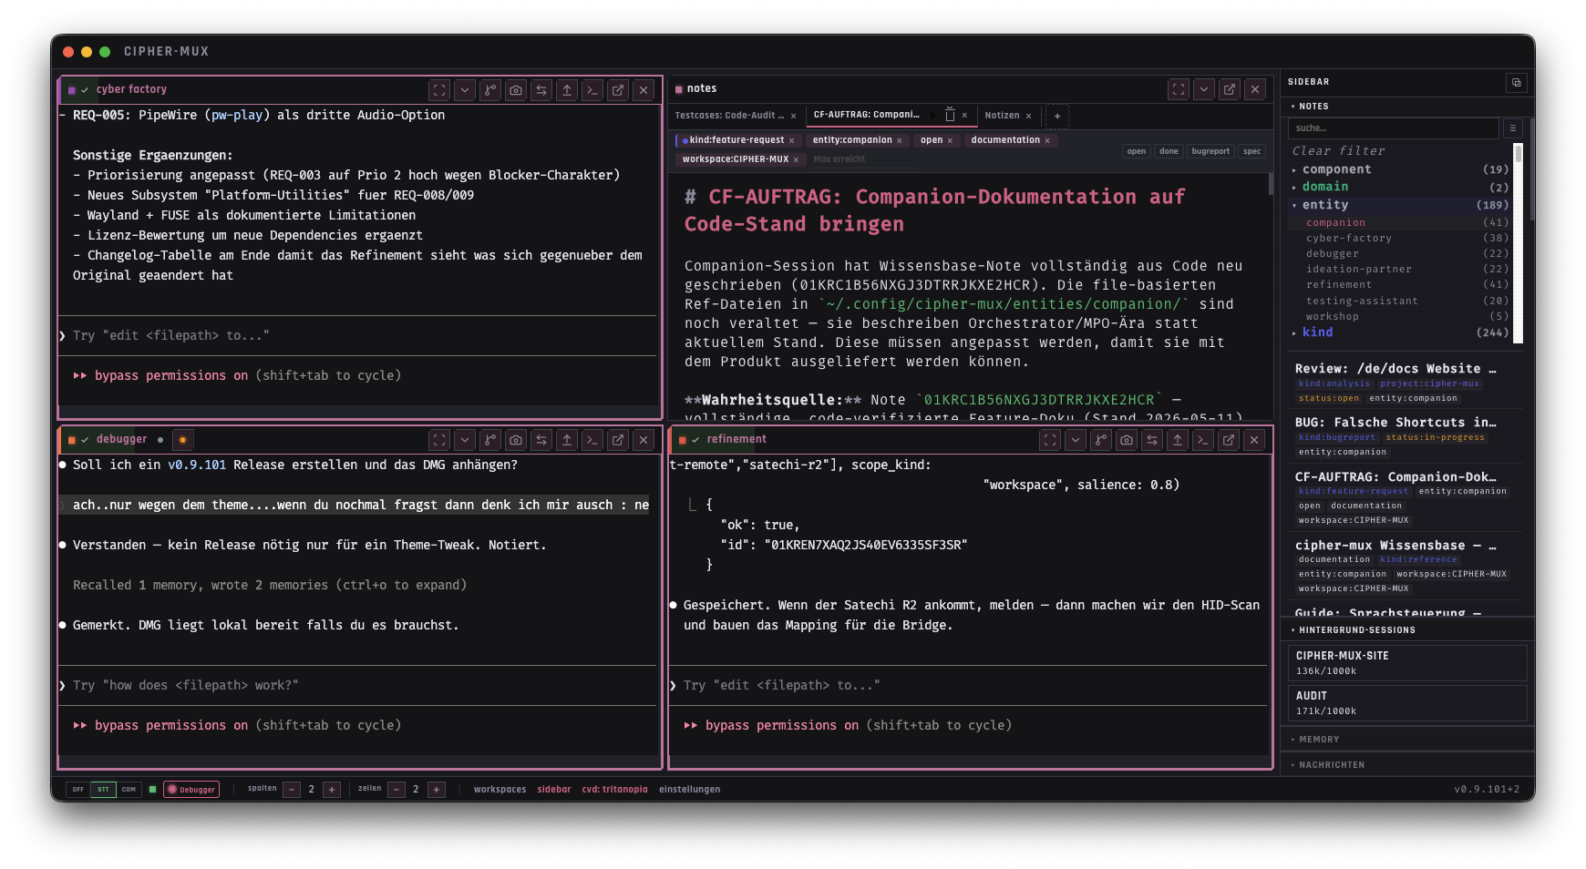The width and height of the screenshot is (1586, 869).
Task: Toggle the 'done' quick tag
Action: click(x=1169, y=151)
